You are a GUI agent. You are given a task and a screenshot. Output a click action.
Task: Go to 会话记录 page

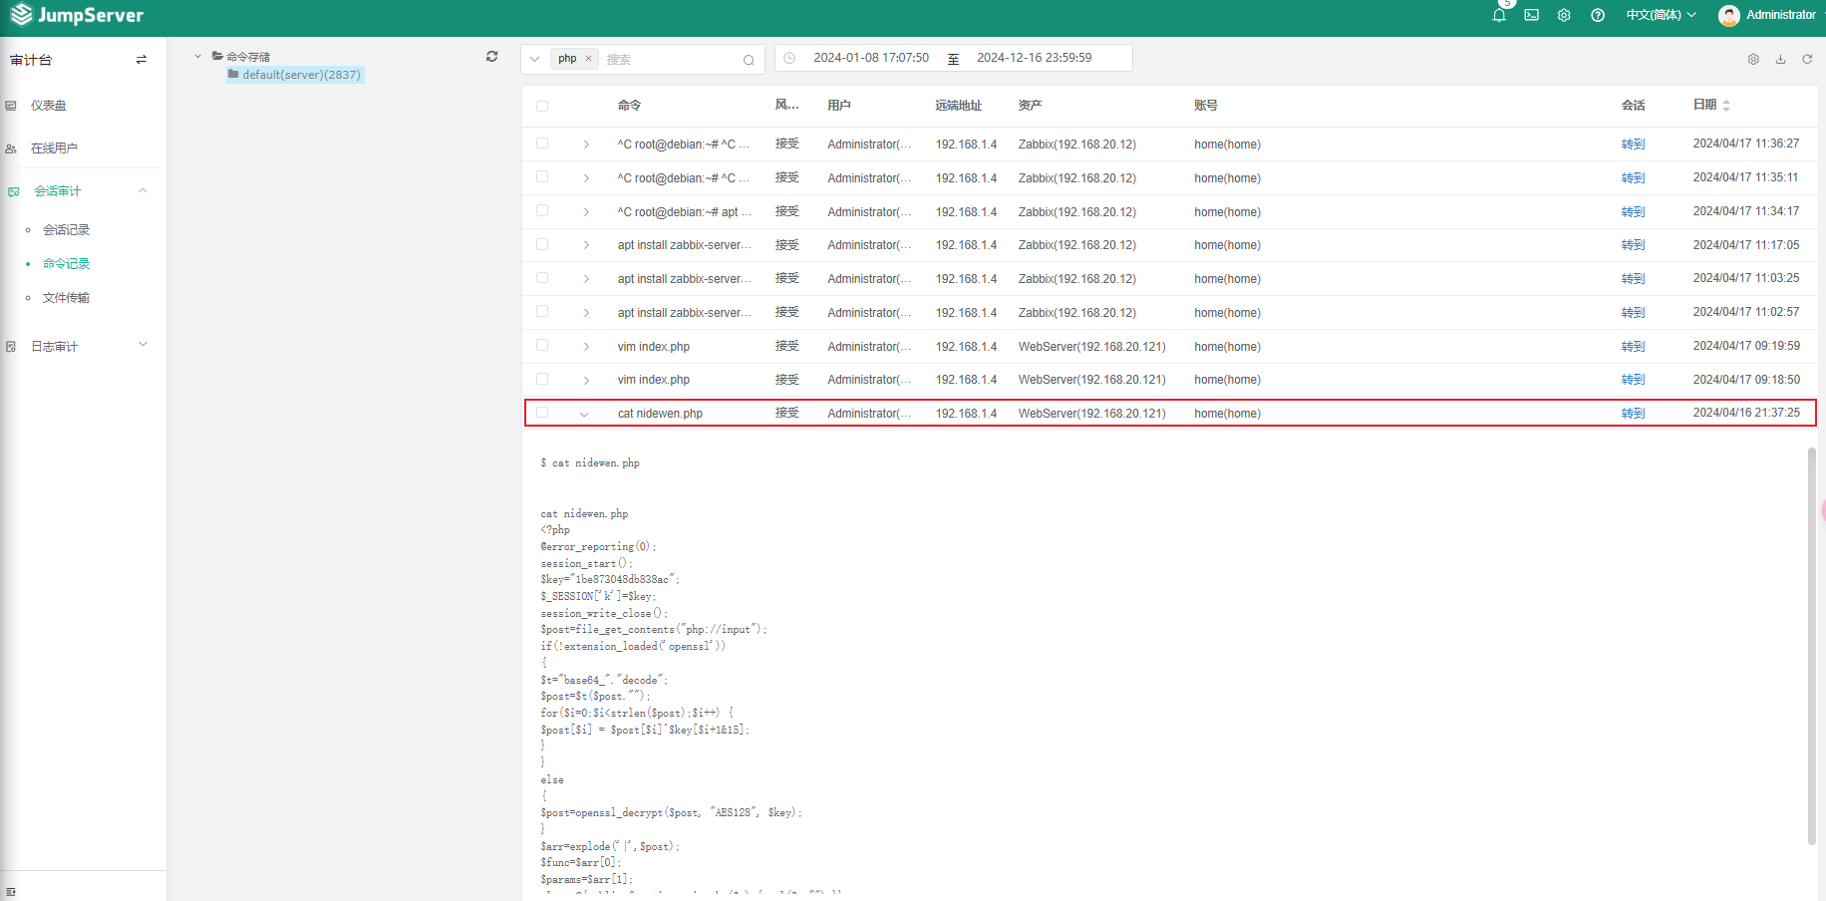(66, 230)
